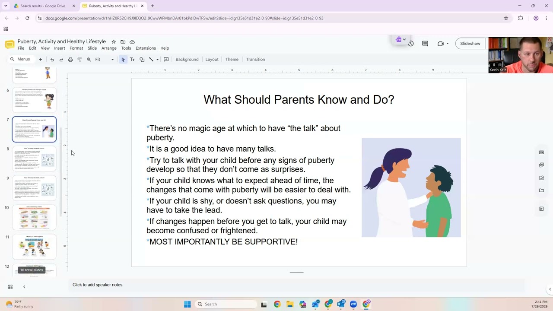Open the Insert menu
The image size is (553, 311).
click(x=60, y=48)
